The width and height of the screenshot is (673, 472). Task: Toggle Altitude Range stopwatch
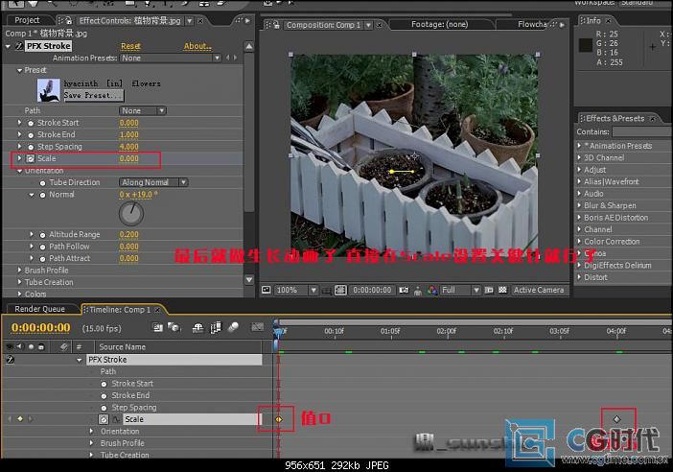point(42,235)
